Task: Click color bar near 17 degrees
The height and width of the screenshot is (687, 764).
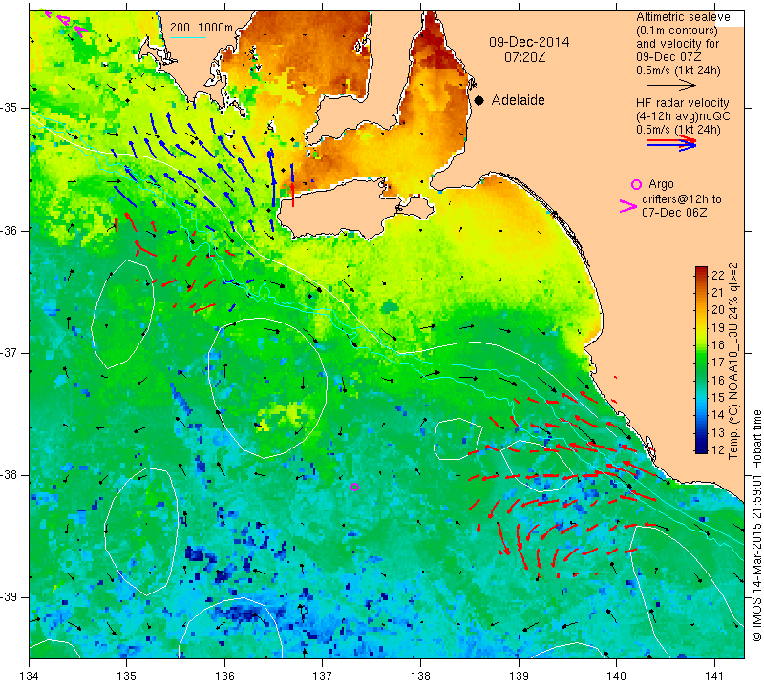Action: click(x=701, y=363)
